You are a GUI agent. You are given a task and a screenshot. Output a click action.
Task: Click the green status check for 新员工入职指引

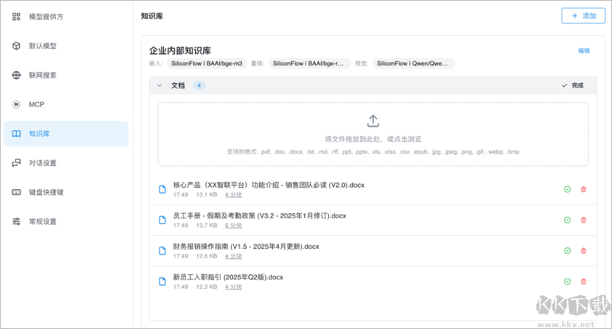(x=568, y=281)
